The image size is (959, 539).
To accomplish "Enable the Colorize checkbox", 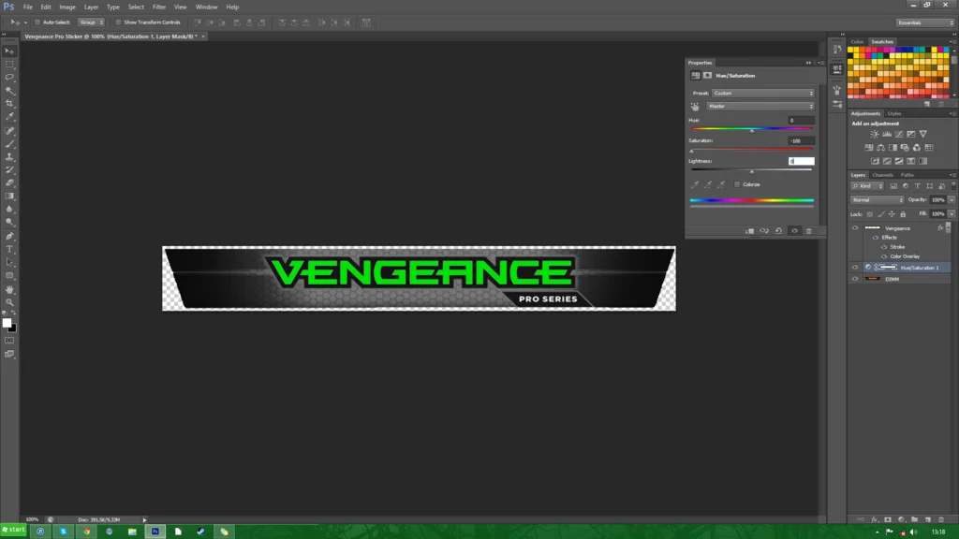I will point(737,184).
